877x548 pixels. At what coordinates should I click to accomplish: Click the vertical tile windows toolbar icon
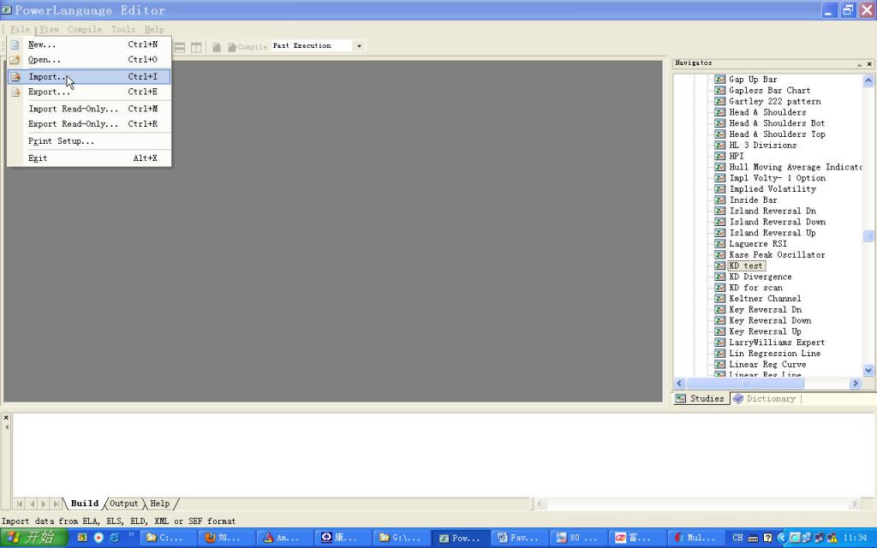point(196,48)
